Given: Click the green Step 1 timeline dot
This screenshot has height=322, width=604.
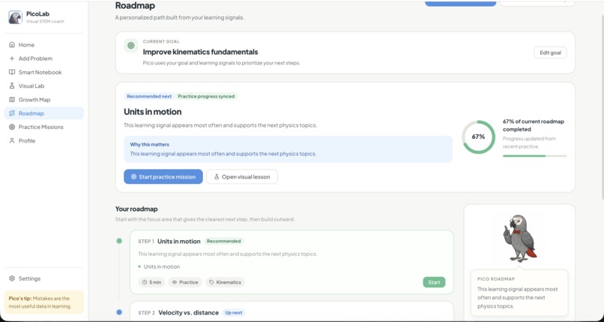Looking at the screenshot, I should (x=119, y=241).
